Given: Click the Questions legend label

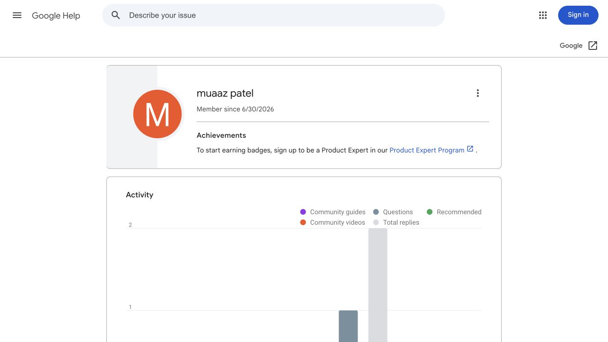Looking at the screenshot, I should click(398, 212).
